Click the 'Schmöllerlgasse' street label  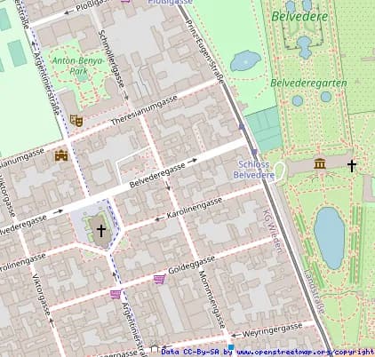(x=111, y=59)
